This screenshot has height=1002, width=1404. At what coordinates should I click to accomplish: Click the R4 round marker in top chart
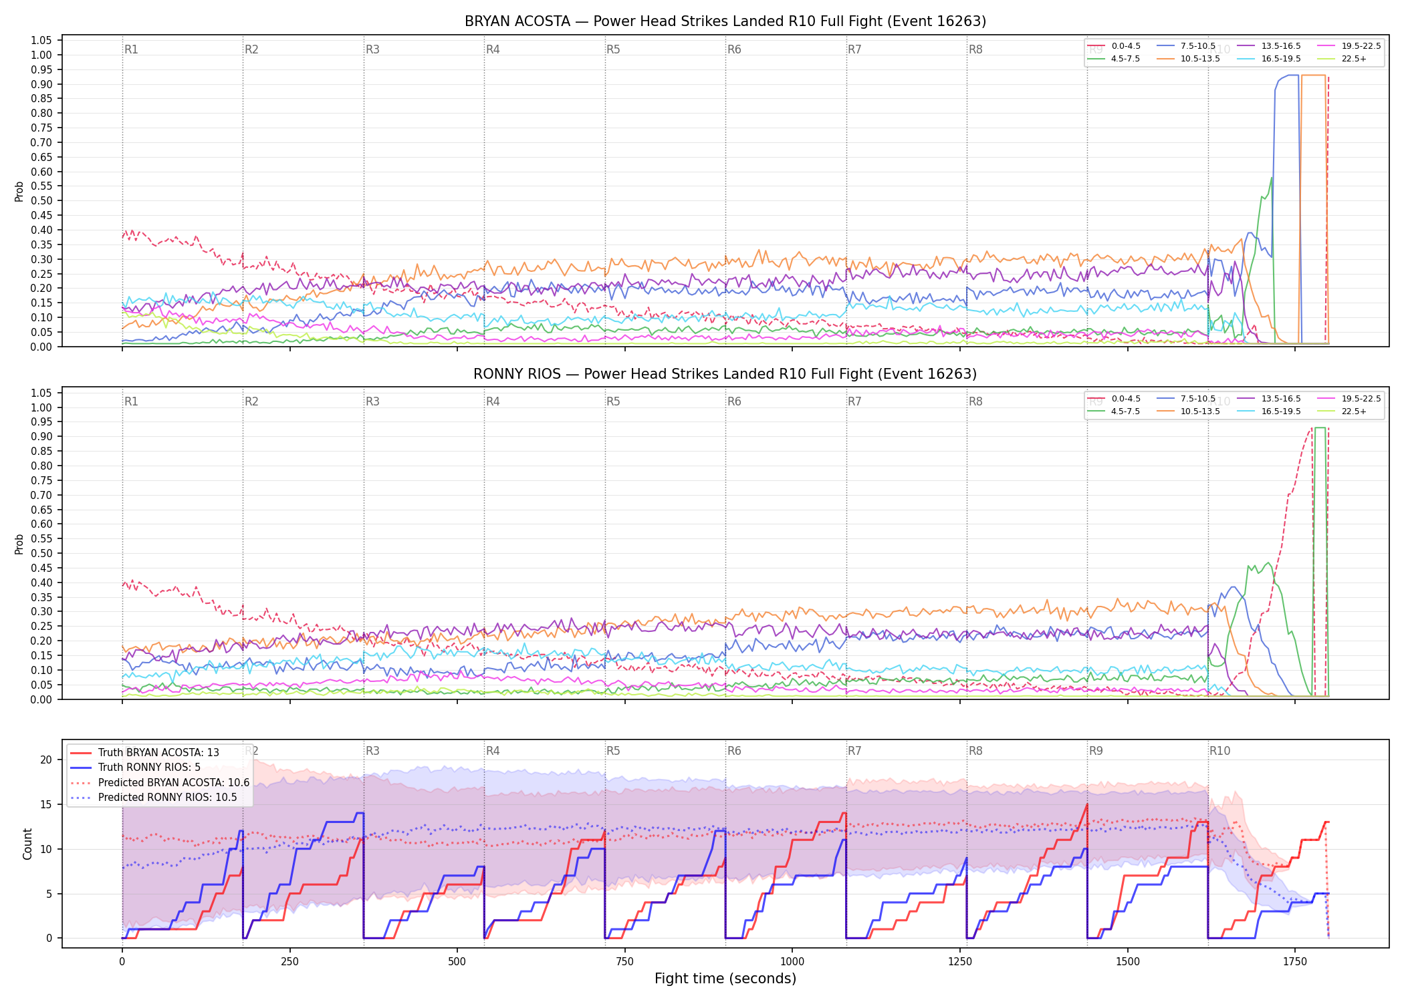493,49
